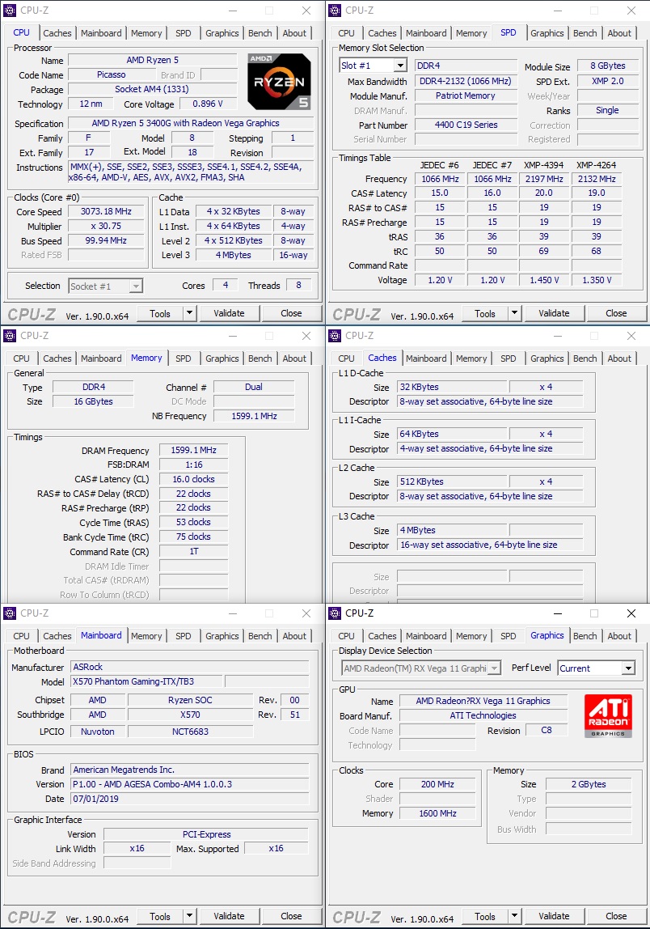Click Validate button in the Mainboard window
Viewport: 650px width, 929px height.
[x=229, y=916]
